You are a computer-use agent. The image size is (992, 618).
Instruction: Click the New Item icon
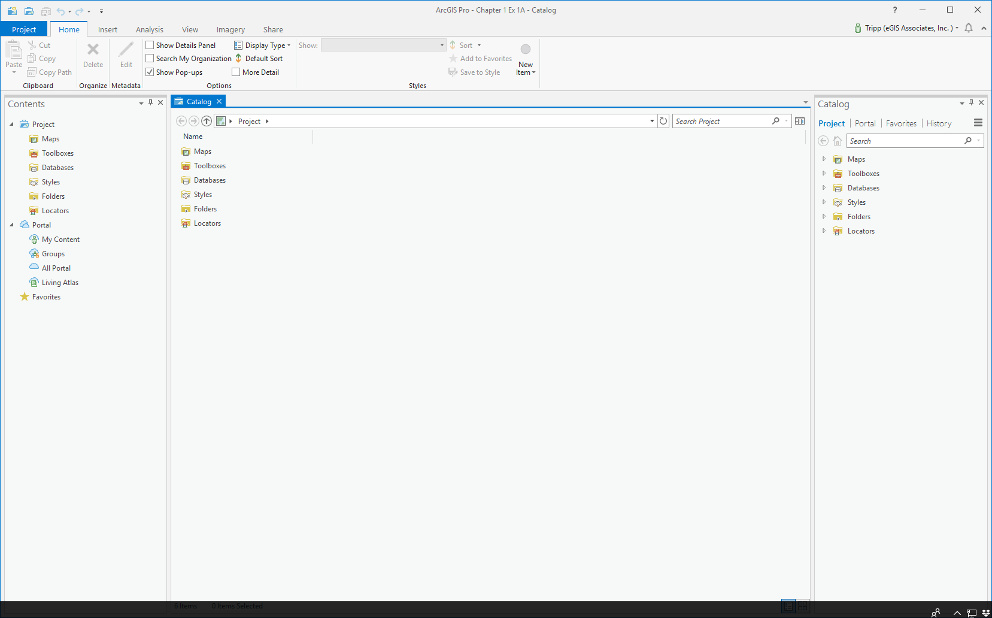pos(526,49)
